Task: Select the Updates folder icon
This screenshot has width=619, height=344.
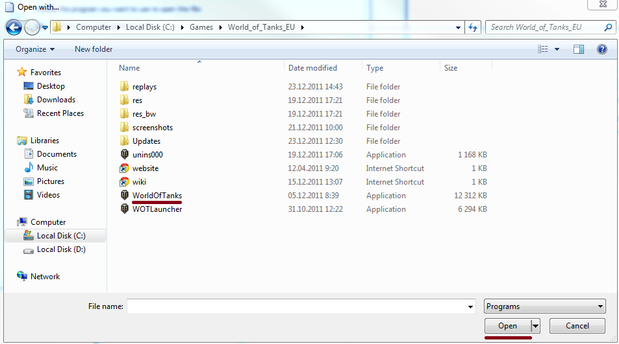Action: coord(124,141)
